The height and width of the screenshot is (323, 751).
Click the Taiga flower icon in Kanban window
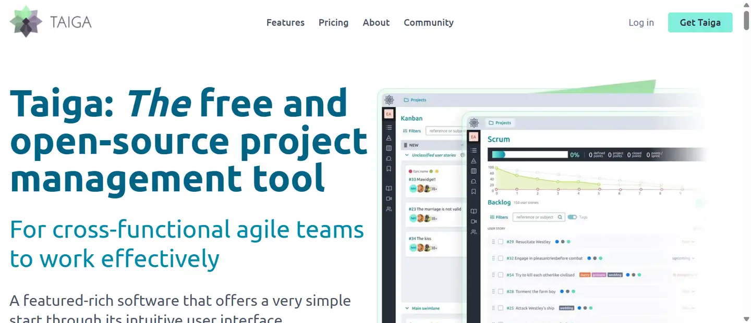click(389, 100)
